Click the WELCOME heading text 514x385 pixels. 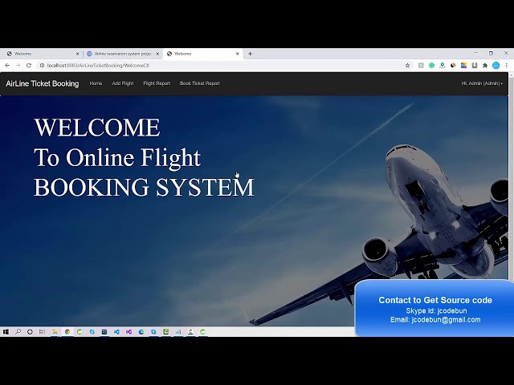(x=97, y=128)
